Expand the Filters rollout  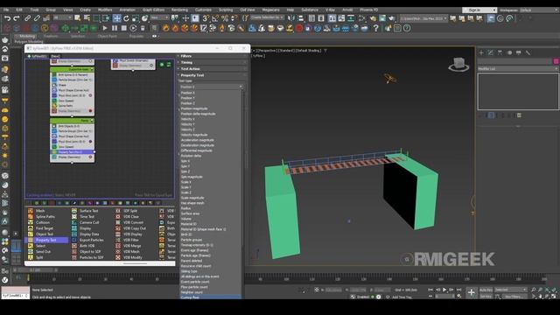tap(212, 56)
